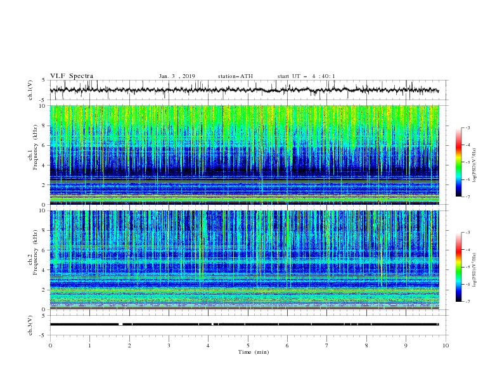Screen dimensions: 502x388
Task: Select the "start UT = 4 :40: 1" text
Action: (306, 76)
